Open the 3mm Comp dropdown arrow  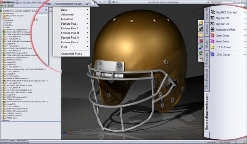click(x=245, y=36)
